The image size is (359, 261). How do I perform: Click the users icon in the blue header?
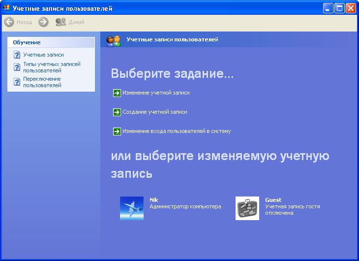113,41
